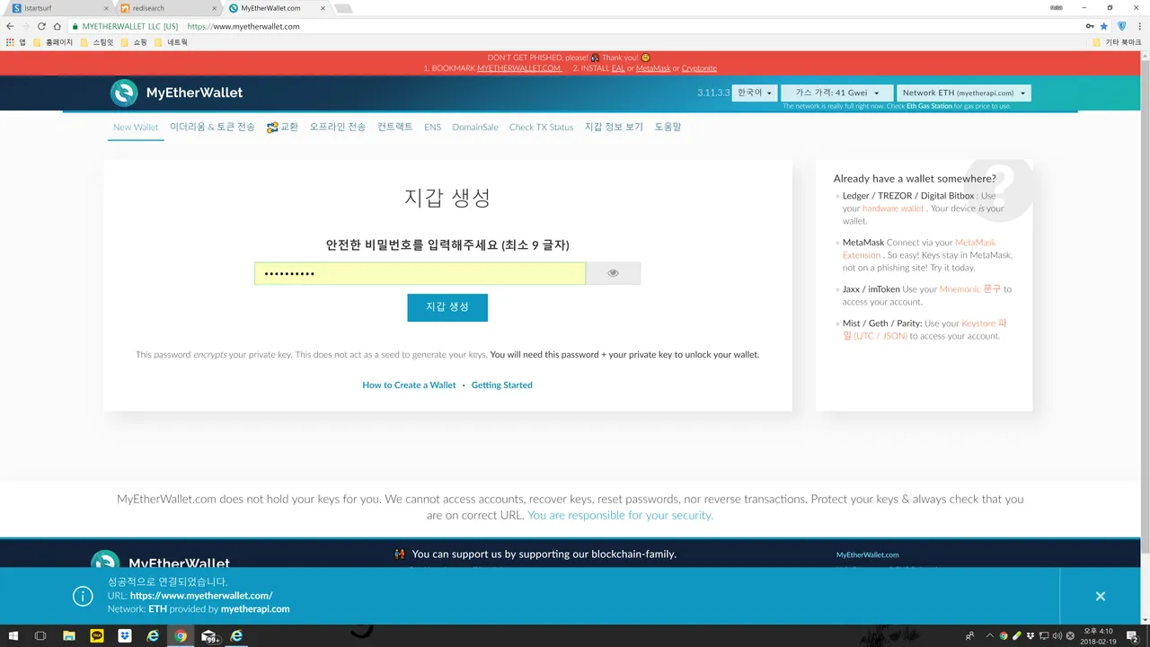Open Task View in the taskbar
This screenshot has width=1150, height=647.
[40, 635]
